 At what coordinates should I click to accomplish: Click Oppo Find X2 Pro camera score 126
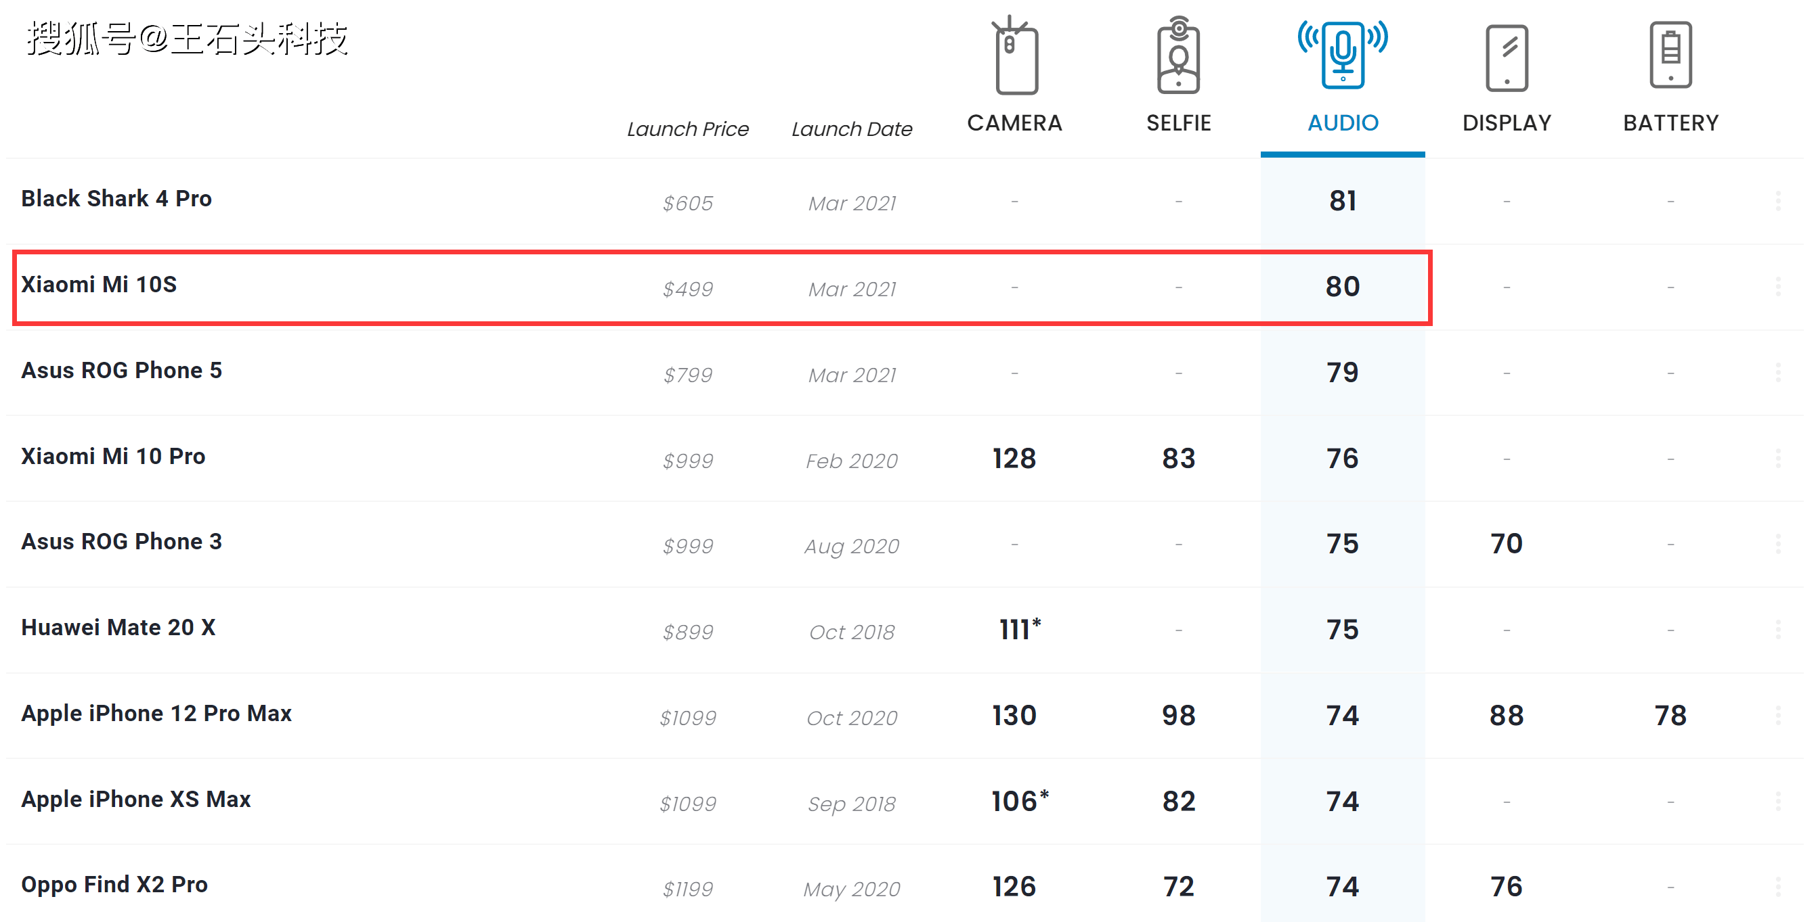[x=1014, y=887]
